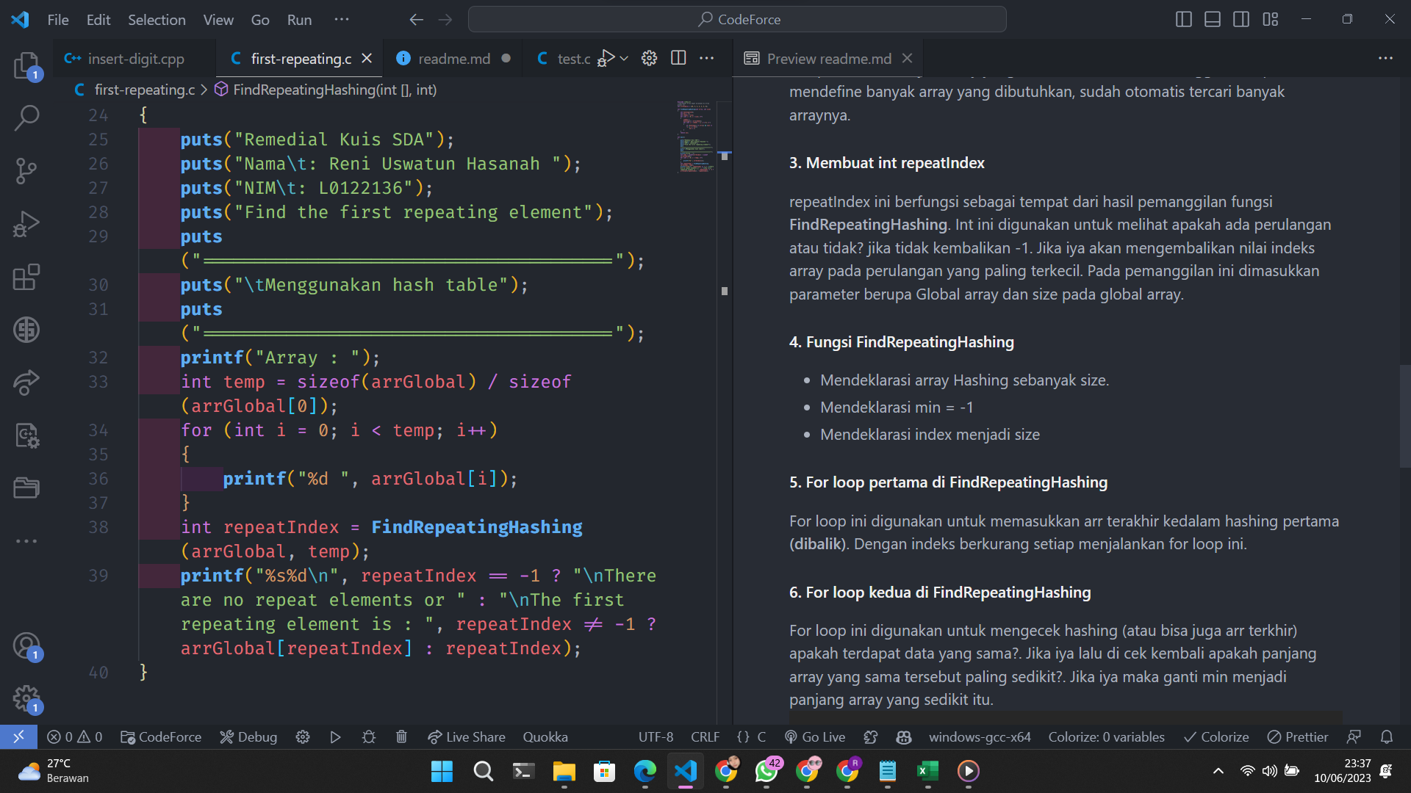Launch Quokka from the status bar
This screenshot has height=793, width=1411.
click(x=545, y=736)
